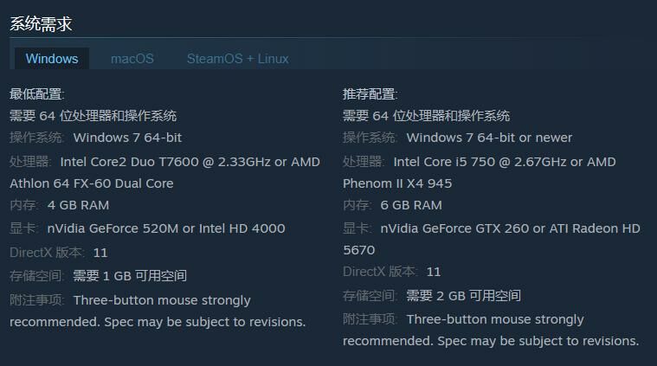Screen dimensions: 657x366
Task: Switch to the macOS tab
Action: click(132, 59)
